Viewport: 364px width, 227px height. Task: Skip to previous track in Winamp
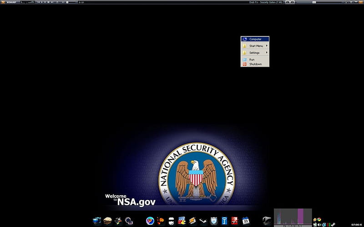pyautogui.click(x=38, y=2)
